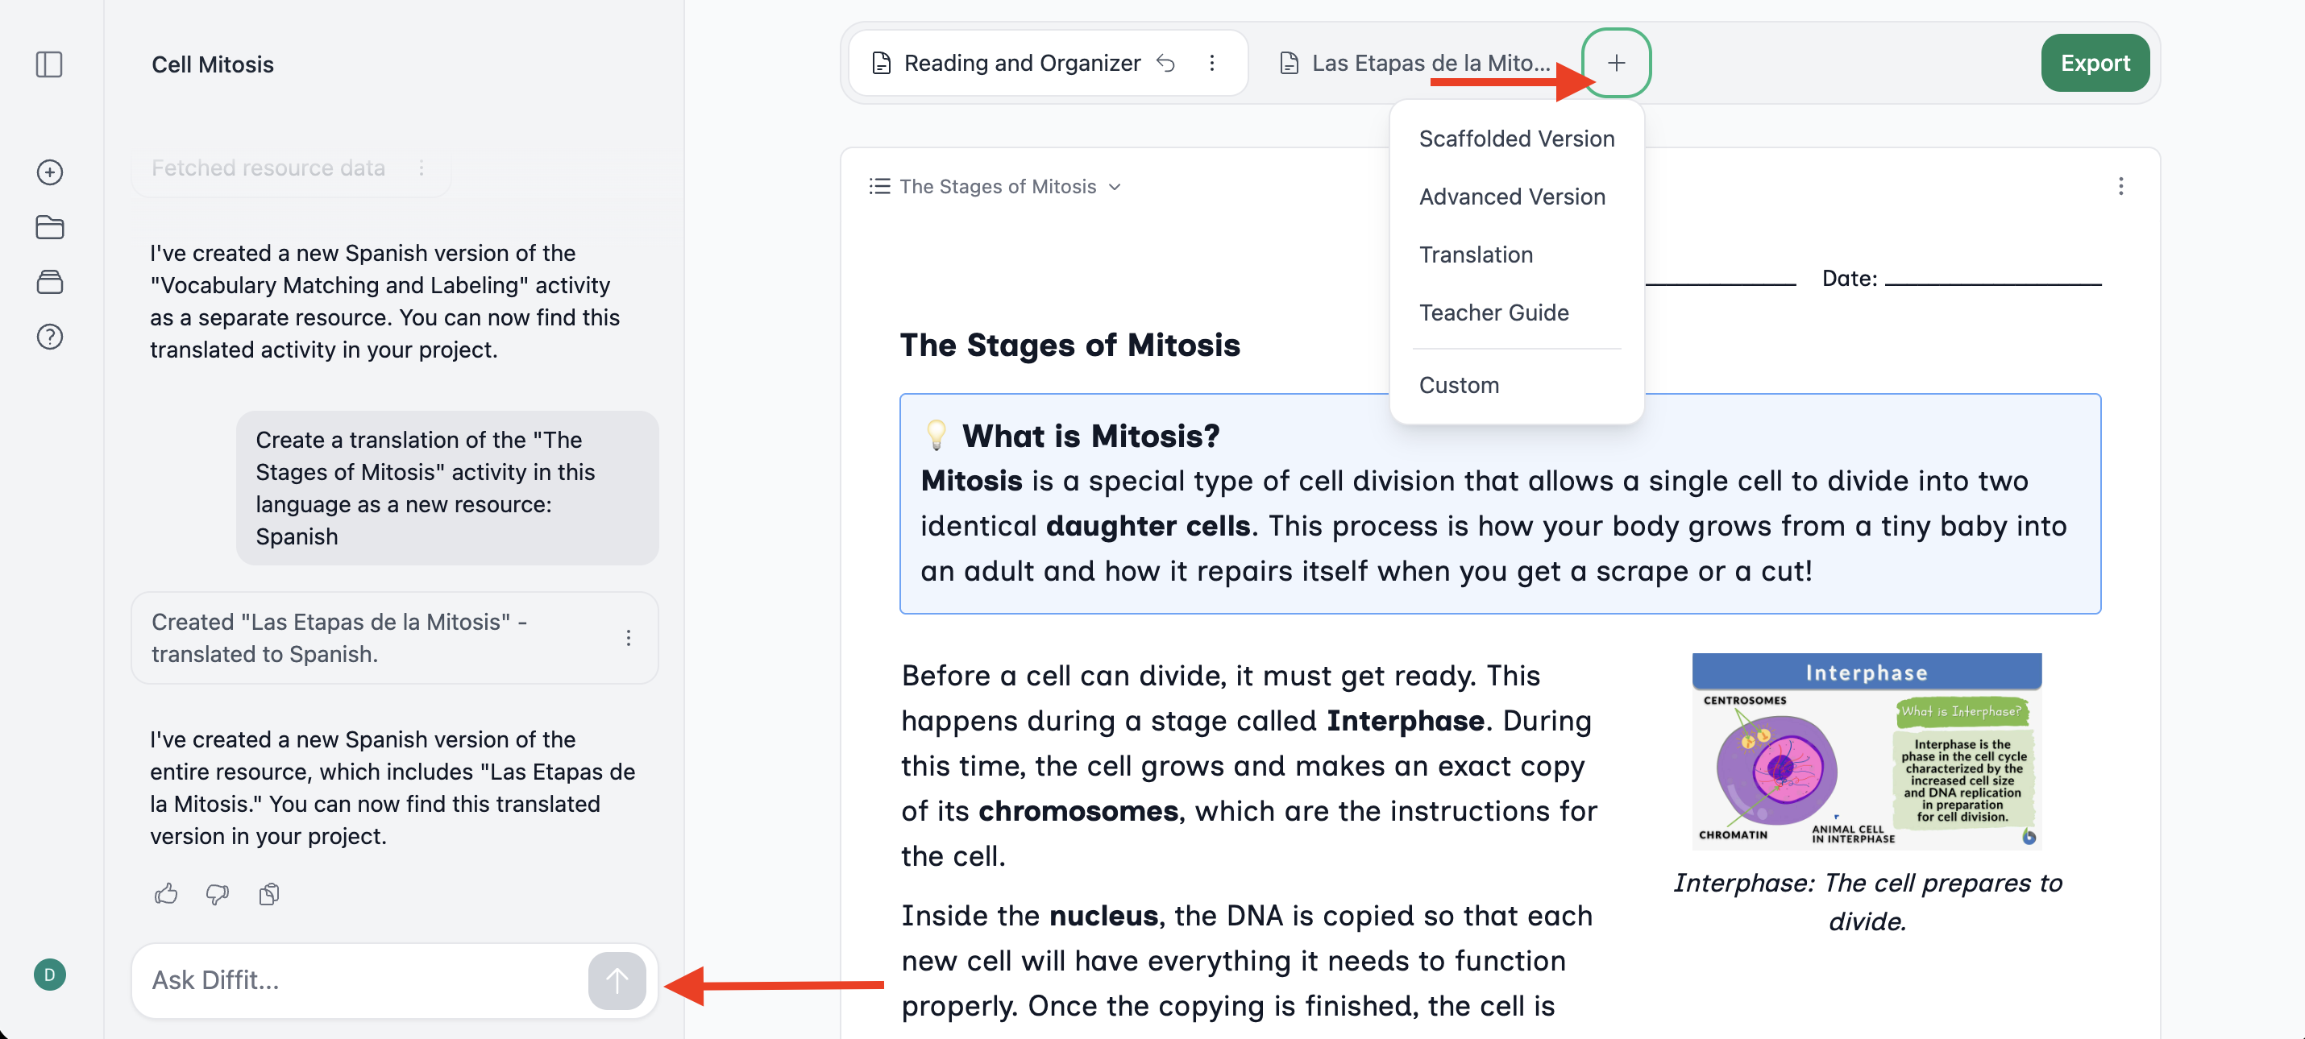Image resolution: width=2305 pixels, height=1039 pixels.
Task: Toggle the sidebar panel icon
Action: 49,64
